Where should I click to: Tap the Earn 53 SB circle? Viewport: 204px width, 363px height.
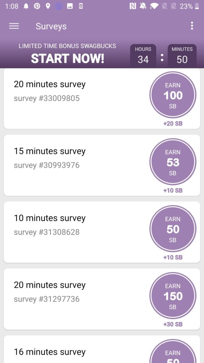173,162
